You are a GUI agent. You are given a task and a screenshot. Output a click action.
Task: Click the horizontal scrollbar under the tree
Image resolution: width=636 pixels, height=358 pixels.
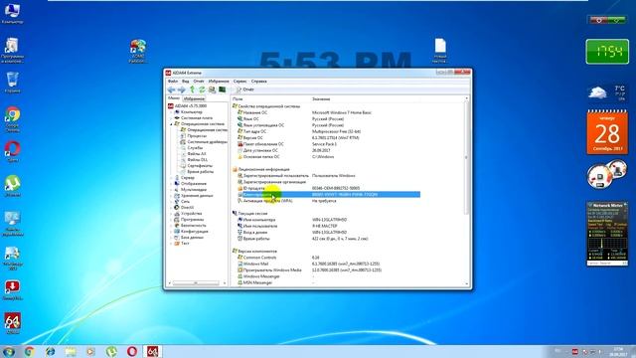point(197,282)
